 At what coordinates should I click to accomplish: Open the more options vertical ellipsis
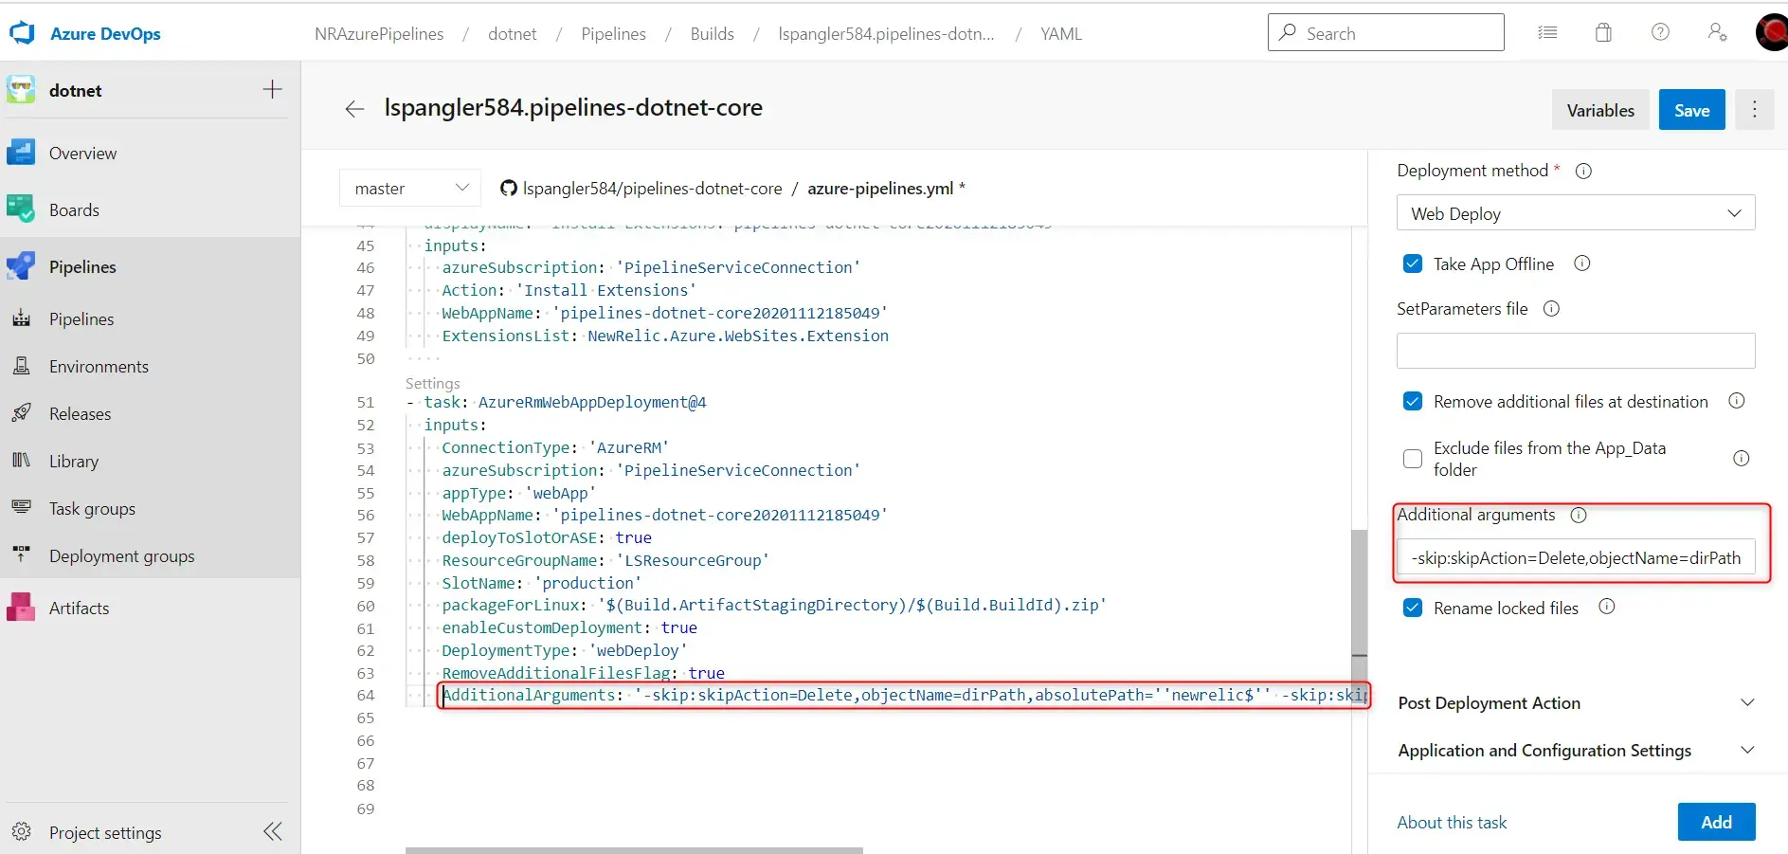coord(1754,110)
